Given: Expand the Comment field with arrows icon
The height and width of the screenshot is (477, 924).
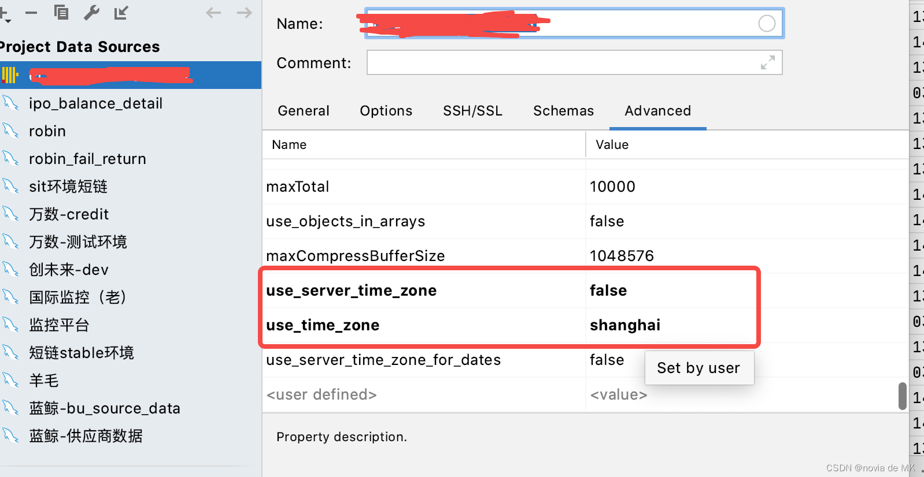Looking at the screenshot, I should point(768,63).
